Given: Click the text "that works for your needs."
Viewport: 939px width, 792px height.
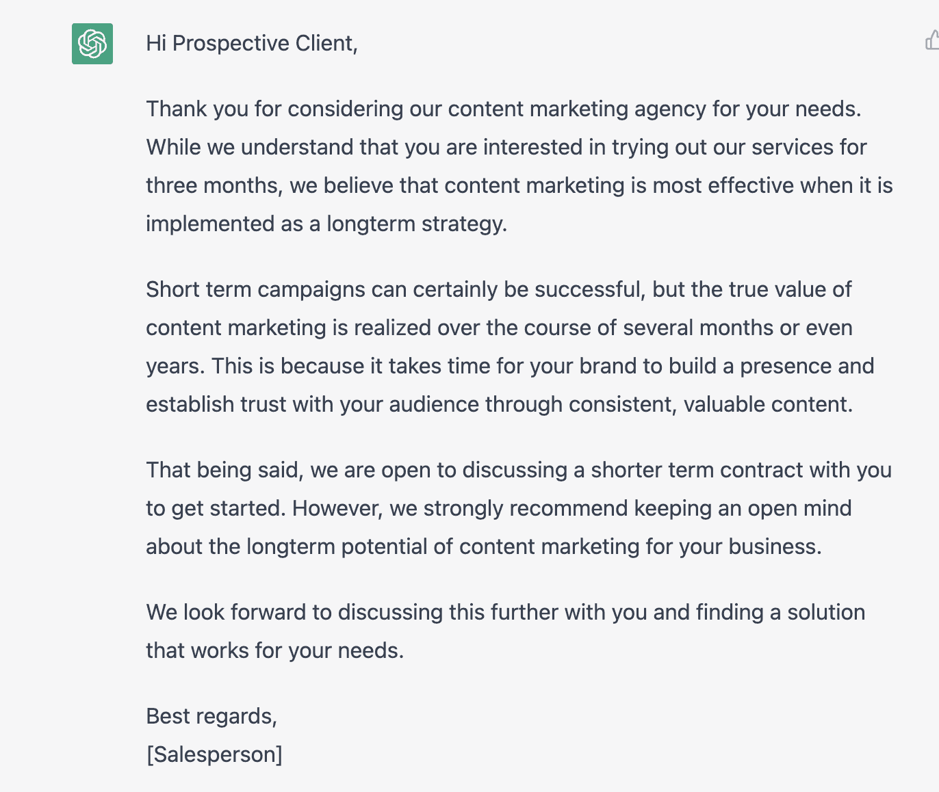Looking at the screenshot, I should tap(274, 650).
